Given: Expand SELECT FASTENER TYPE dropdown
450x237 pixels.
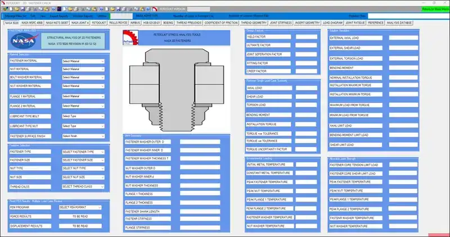Looking at the screenshot, I should 83,152.
